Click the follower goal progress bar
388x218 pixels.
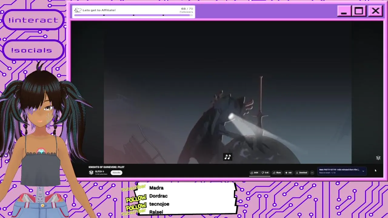(x=133, y=15)
